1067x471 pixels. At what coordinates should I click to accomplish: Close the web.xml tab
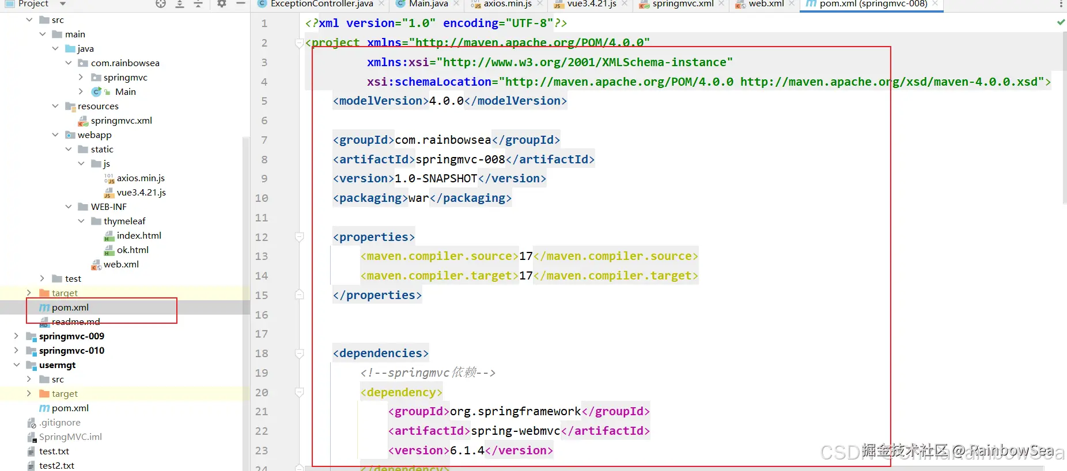tap(792, 3)
